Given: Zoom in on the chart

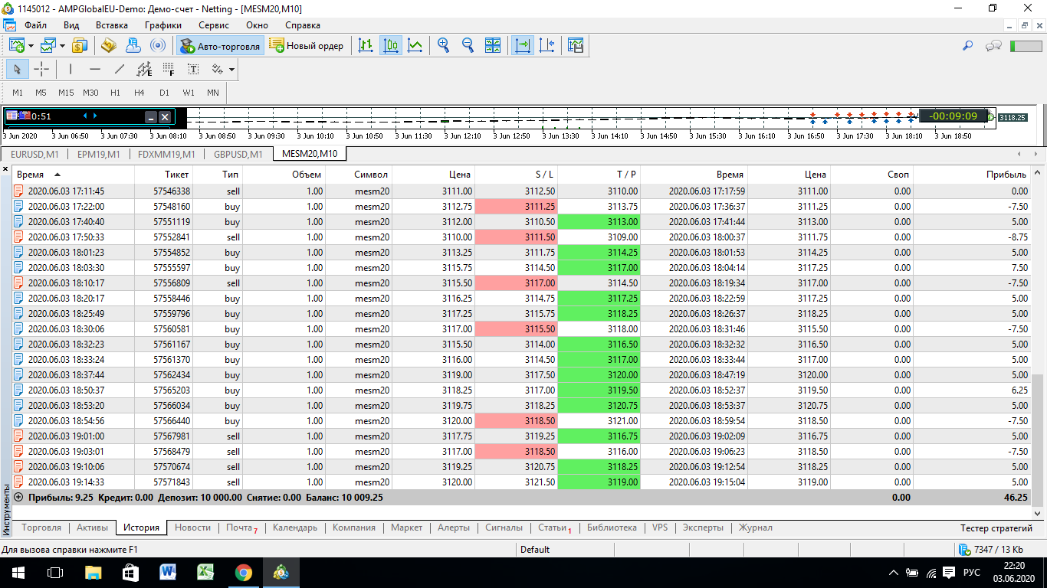Looking at the screenshot, I should [x=443, y=46].
